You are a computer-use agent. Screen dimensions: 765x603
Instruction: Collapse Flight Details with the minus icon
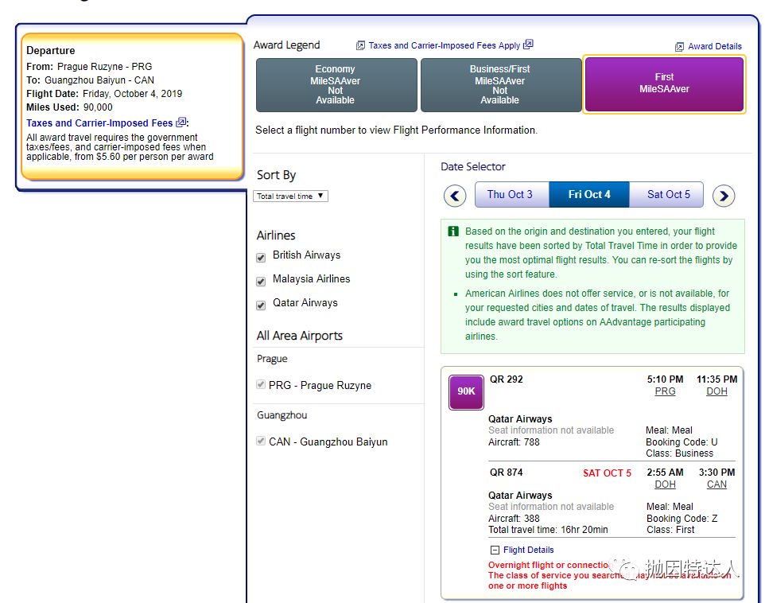point(495,550)
